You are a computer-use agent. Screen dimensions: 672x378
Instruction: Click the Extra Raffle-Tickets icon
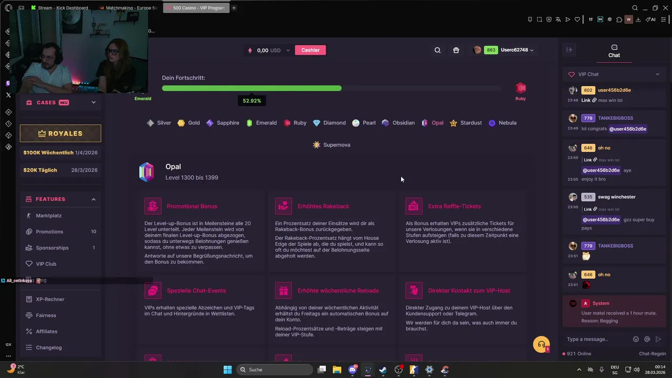coord(414,206)
